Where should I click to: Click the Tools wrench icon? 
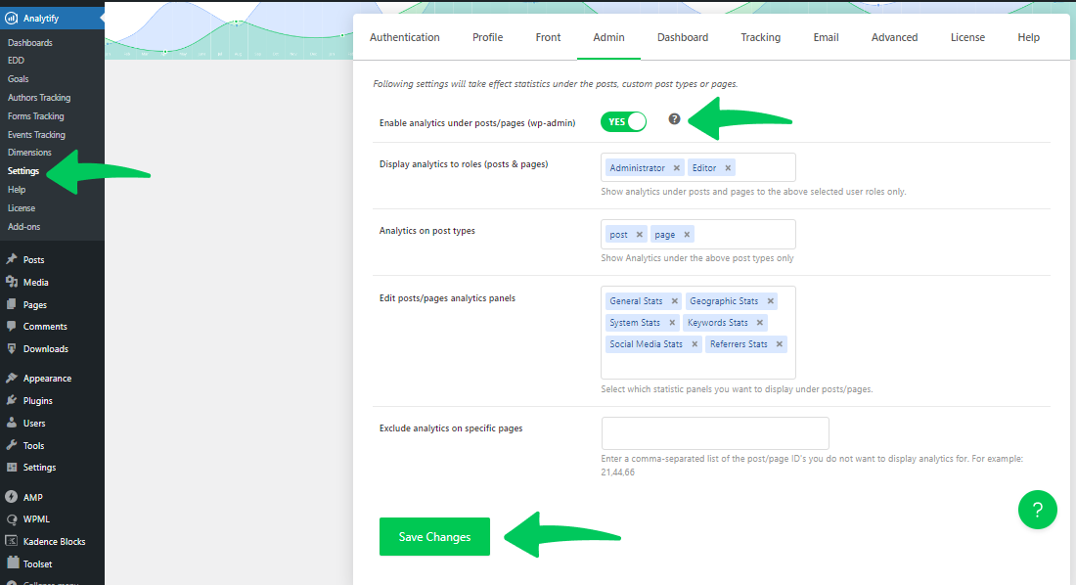(x=11, y=445)
